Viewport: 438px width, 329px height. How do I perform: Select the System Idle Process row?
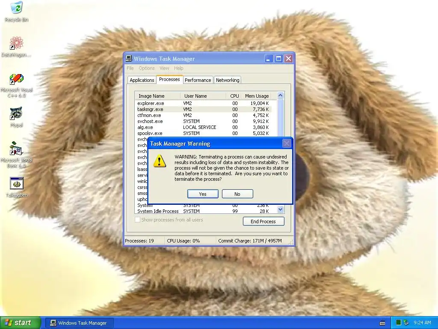[203, 211]
